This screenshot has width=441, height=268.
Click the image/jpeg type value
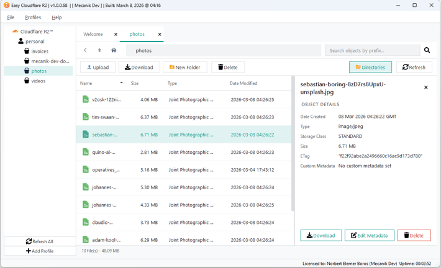350,127
